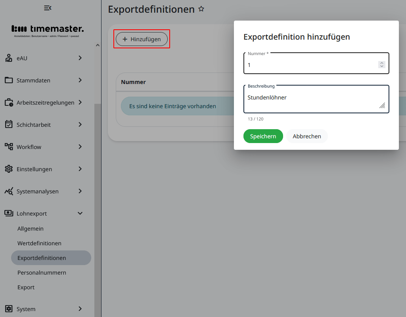Click the Arbeitszeitregelungen clock icon

coord(9,102)
